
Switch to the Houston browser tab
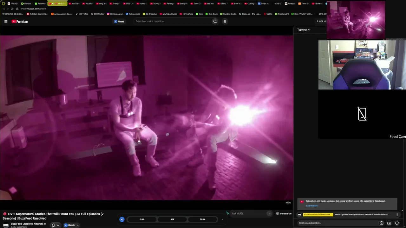coord(88,3)
